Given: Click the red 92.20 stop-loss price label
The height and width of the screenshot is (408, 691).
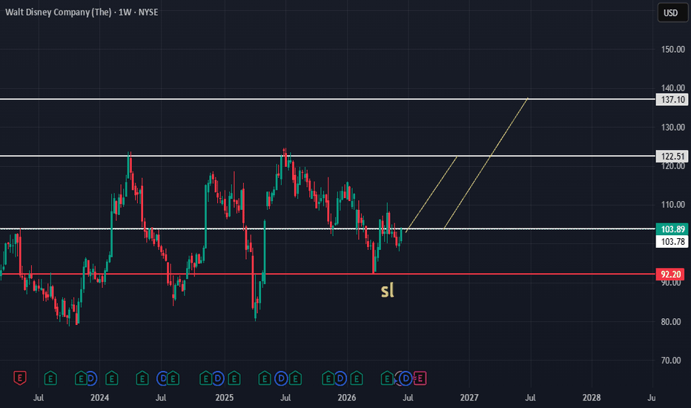Looking at the screenshot, I should pyautogui.click(x=670, y=274).
